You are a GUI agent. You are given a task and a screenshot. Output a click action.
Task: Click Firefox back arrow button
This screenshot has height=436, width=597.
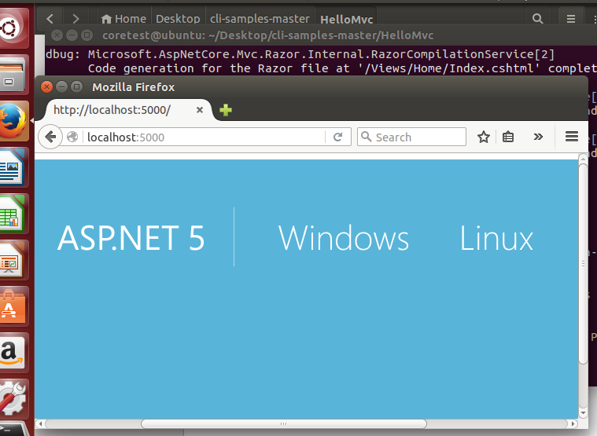click(x=50, y=137)
